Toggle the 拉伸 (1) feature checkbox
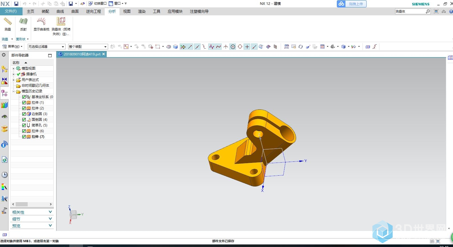 tap(24, 103)
